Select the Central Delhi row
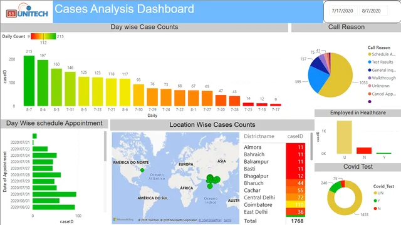 point(274,197)
